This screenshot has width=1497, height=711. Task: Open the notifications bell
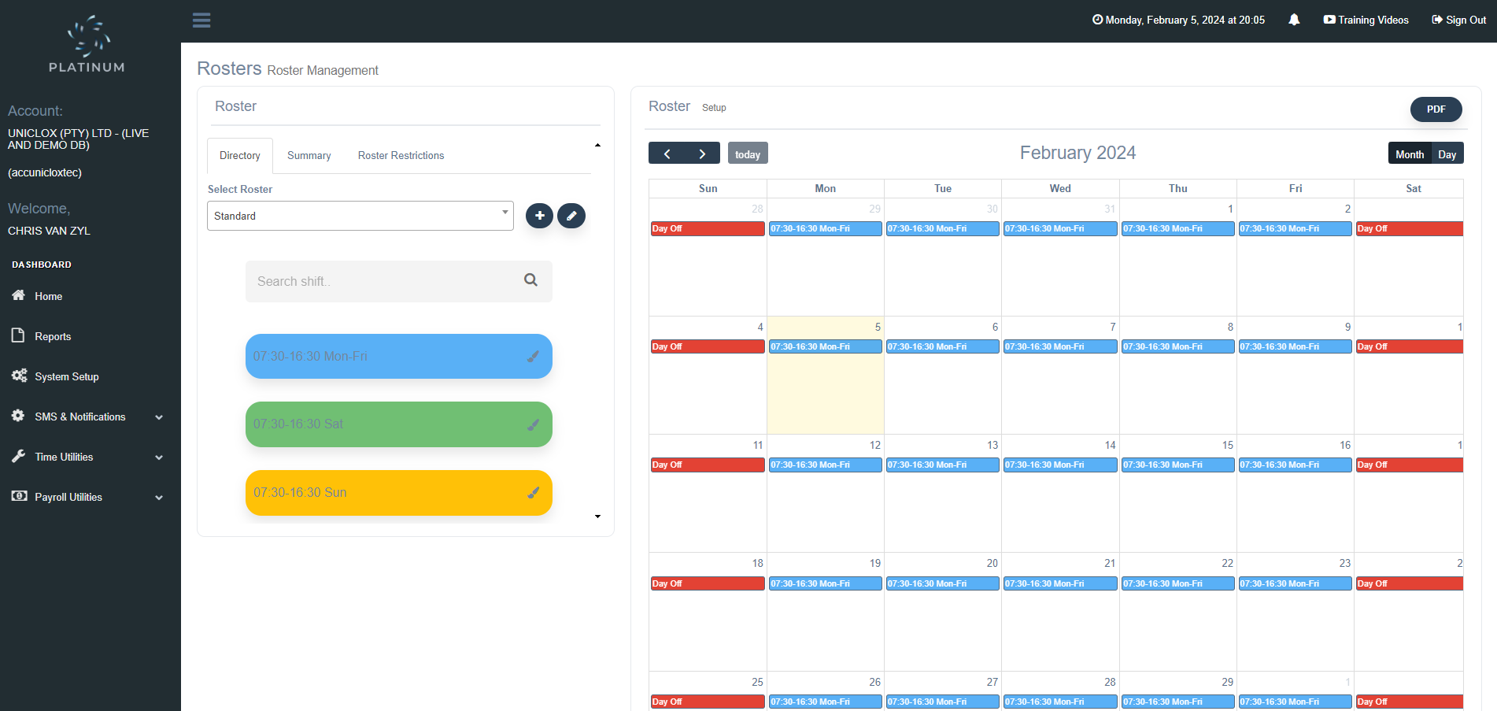click(x=1294, y=20)
